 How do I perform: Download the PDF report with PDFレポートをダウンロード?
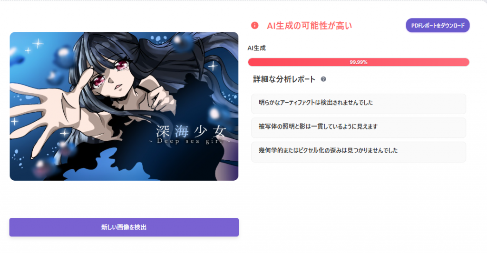tap(438, 26)
